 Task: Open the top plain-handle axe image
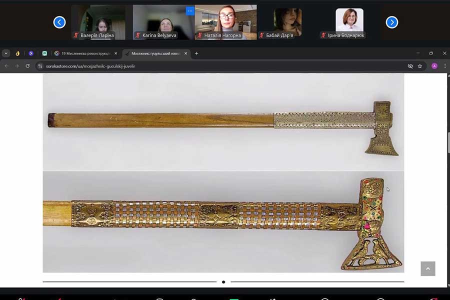click(223, 122)
